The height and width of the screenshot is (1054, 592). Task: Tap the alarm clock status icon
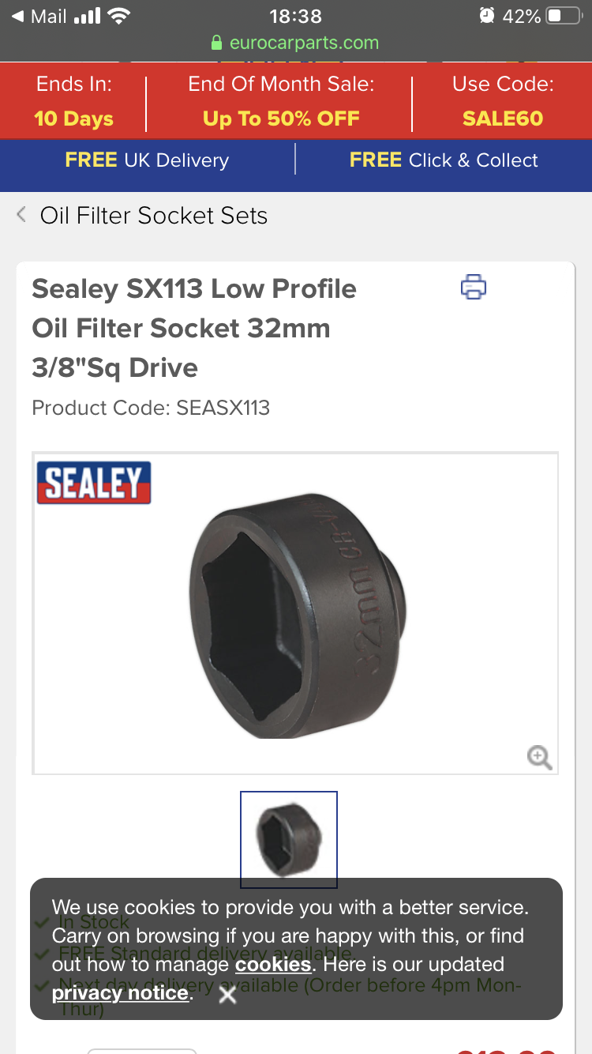[487, 16]
